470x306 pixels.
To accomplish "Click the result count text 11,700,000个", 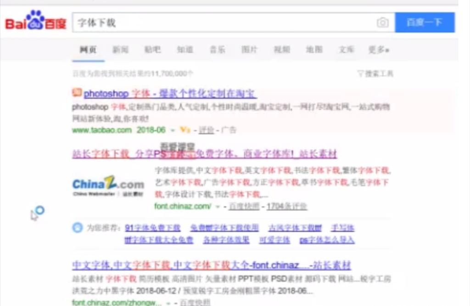I will tap(172, 74).
